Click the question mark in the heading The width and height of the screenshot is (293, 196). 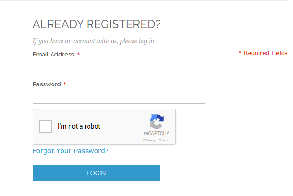(158, 24)
